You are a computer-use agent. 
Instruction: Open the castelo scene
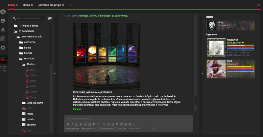click(x=28, y=119)
